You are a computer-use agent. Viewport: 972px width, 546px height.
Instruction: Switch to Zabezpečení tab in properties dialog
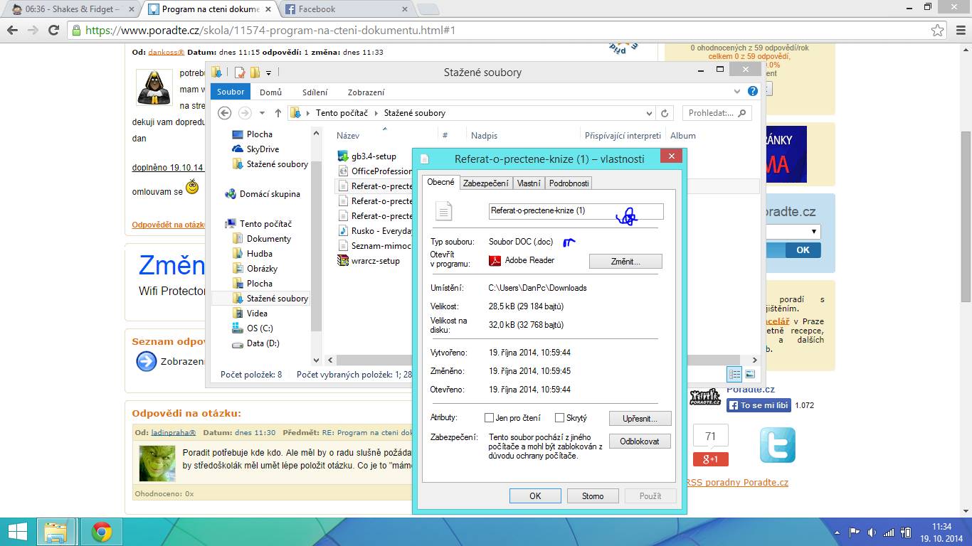point(486,183)
